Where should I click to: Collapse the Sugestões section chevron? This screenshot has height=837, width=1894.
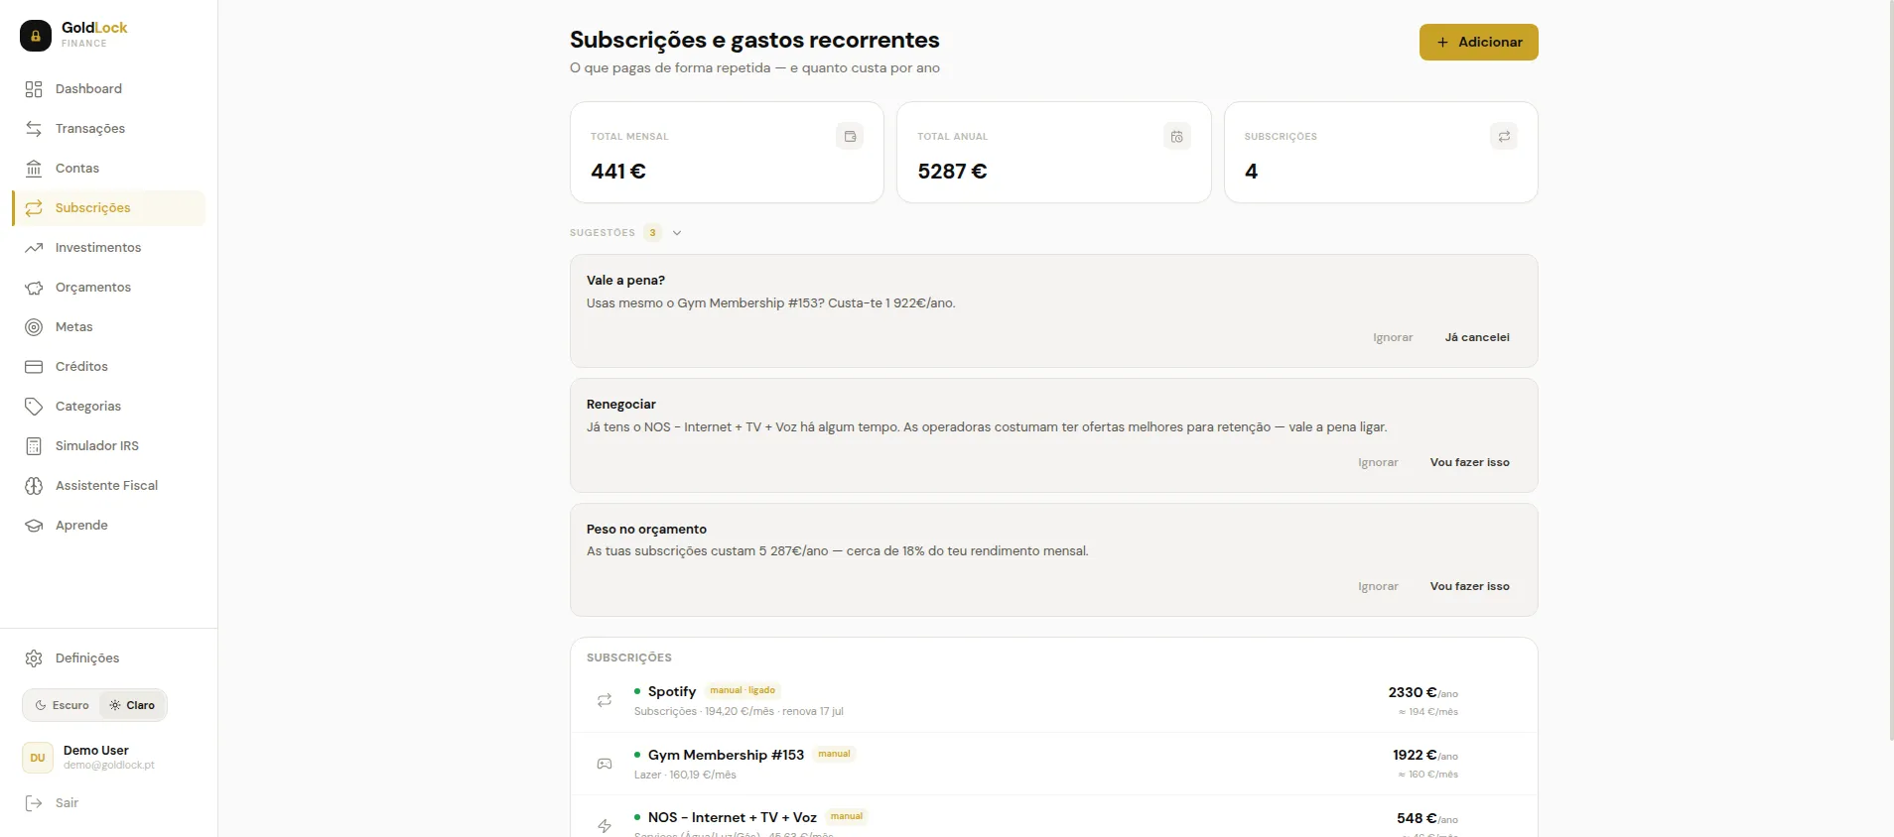click(677, 233)
